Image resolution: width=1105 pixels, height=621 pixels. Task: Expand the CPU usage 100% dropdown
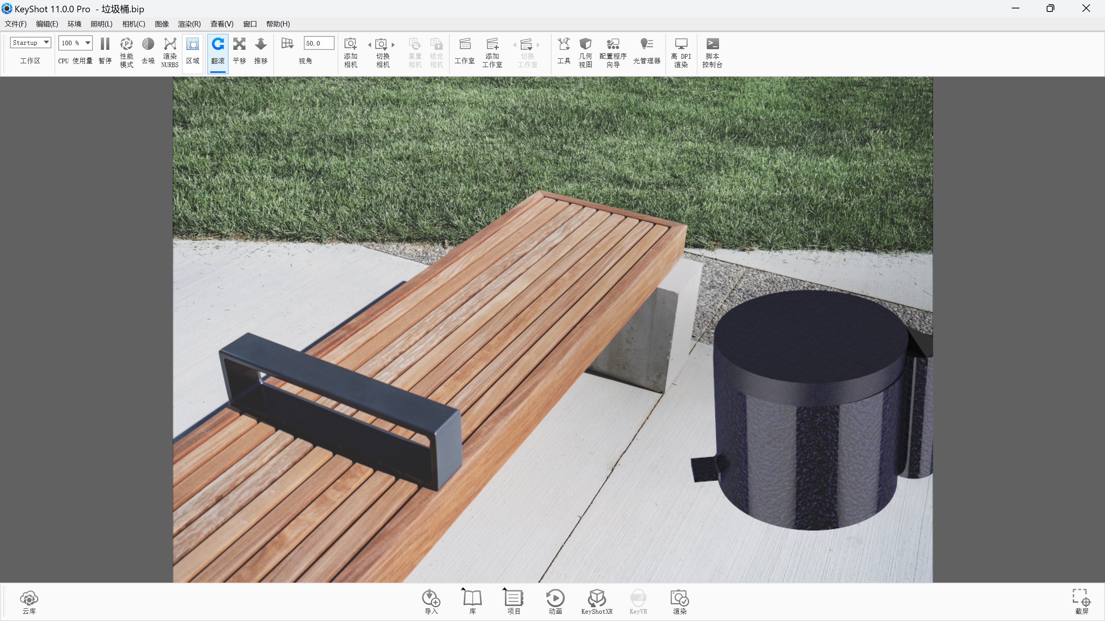[87, 43]
